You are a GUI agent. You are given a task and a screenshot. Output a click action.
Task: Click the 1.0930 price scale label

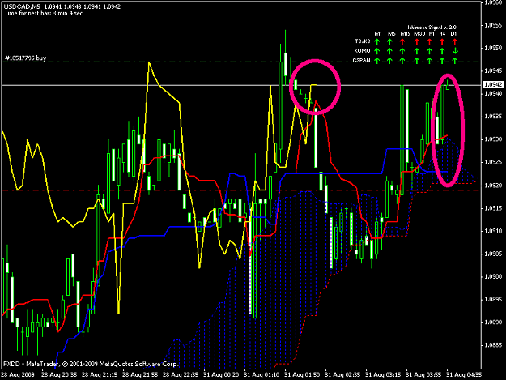click(x=493, y=139)
